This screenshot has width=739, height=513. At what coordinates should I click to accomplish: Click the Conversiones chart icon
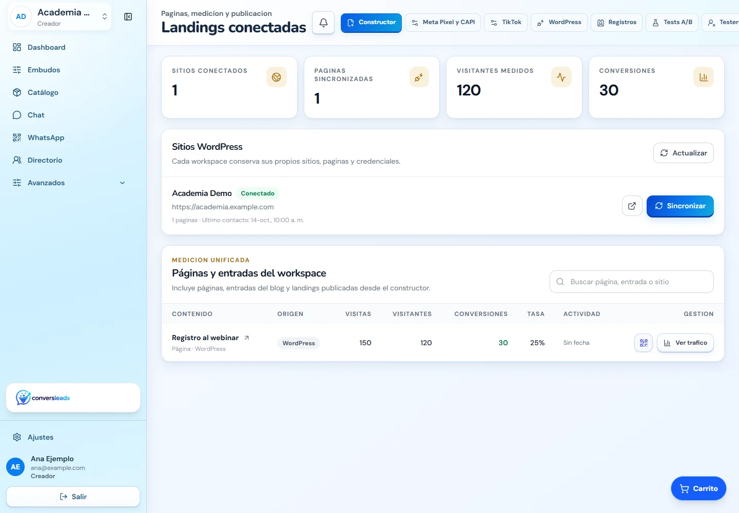click(x=704, y=77)
